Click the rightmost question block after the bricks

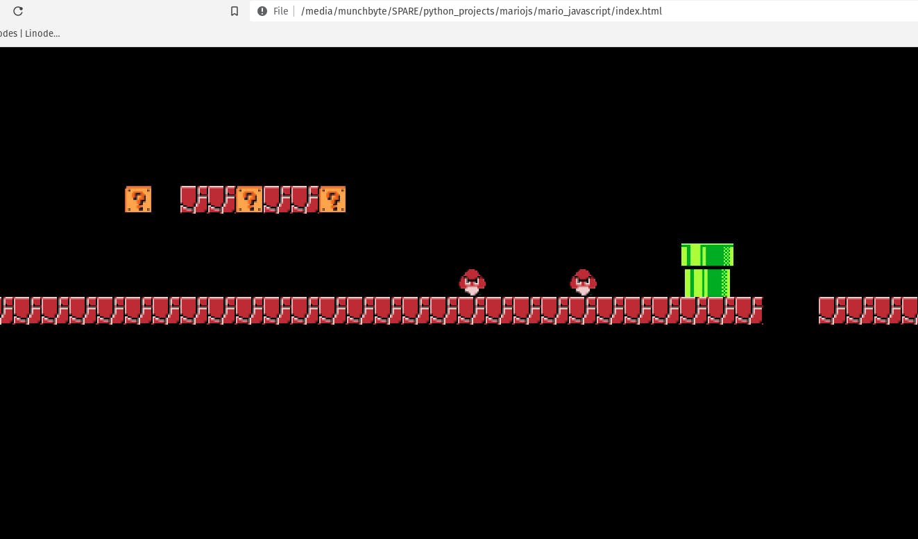(332, 199)
